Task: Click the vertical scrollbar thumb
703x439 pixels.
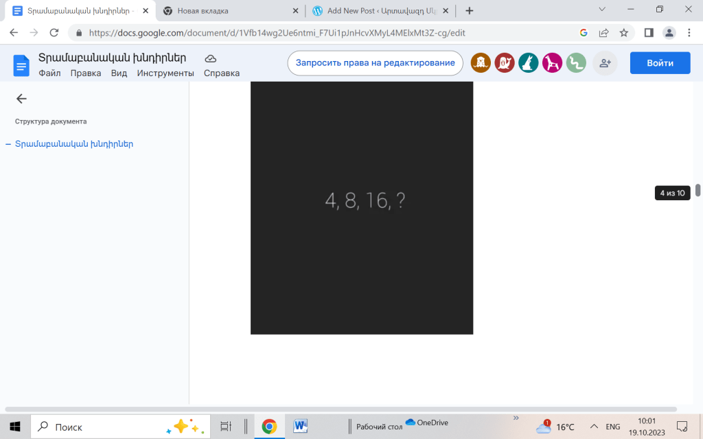Action: tap(698, 190)
